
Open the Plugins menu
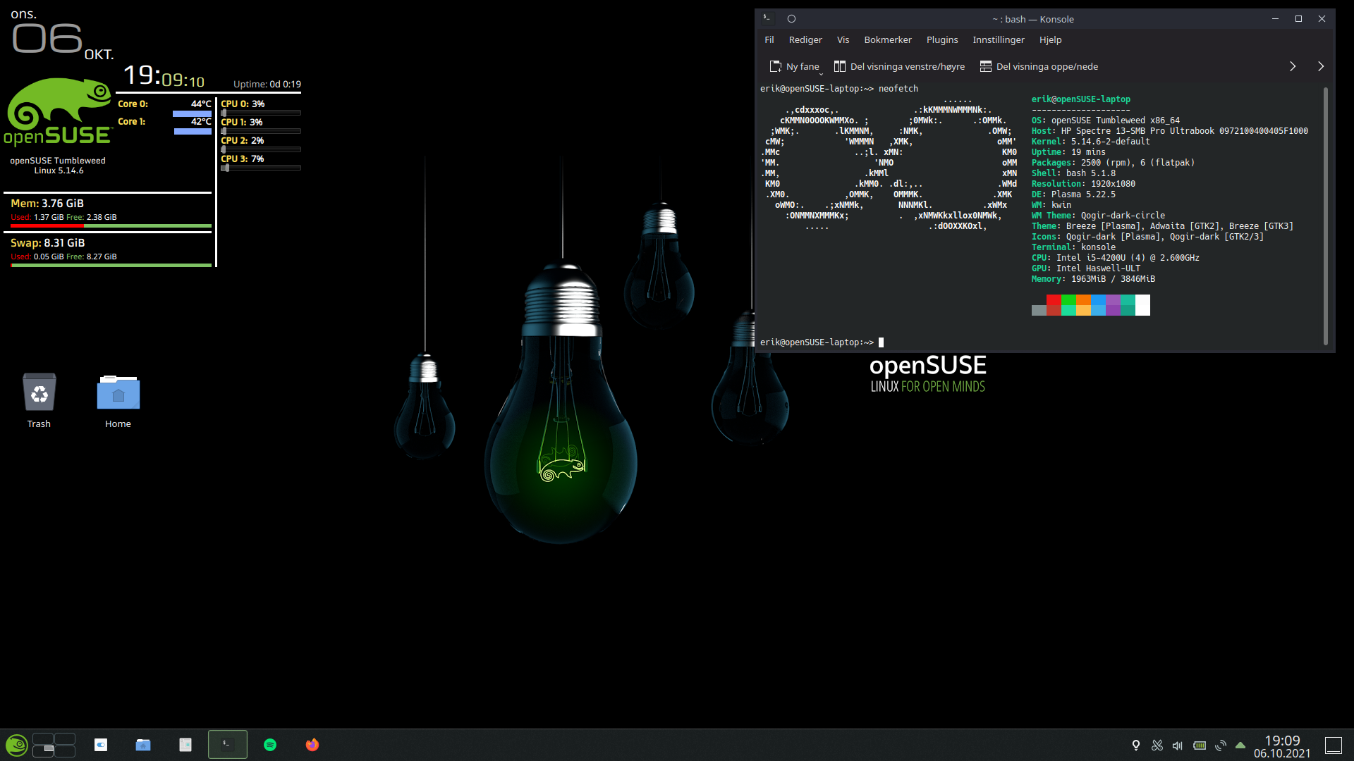[942, 40]
